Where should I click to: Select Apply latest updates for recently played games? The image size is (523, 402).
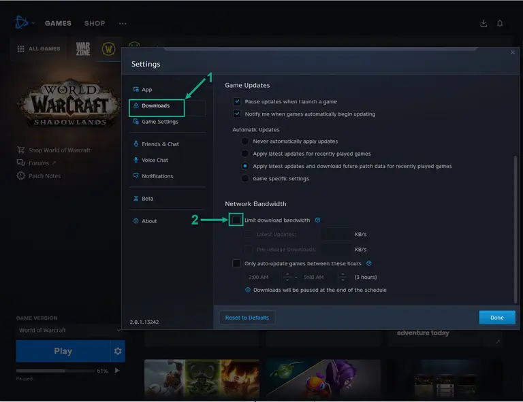coord(245,154)
